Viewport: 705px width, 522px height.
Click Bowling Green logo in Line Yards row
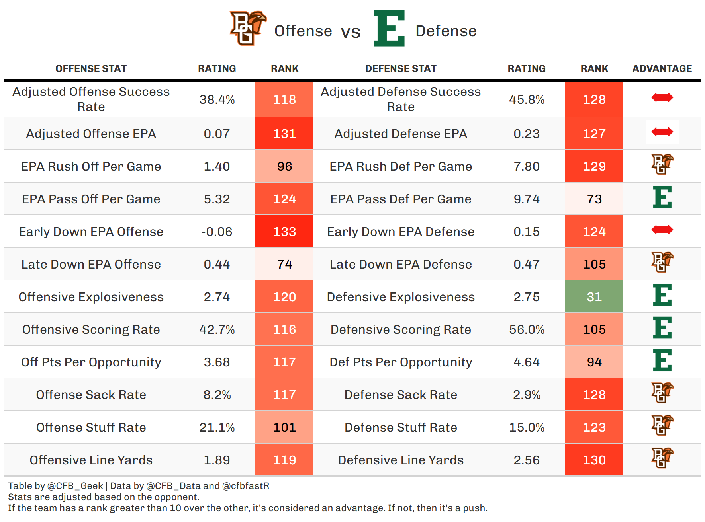(x=662, y=458)
